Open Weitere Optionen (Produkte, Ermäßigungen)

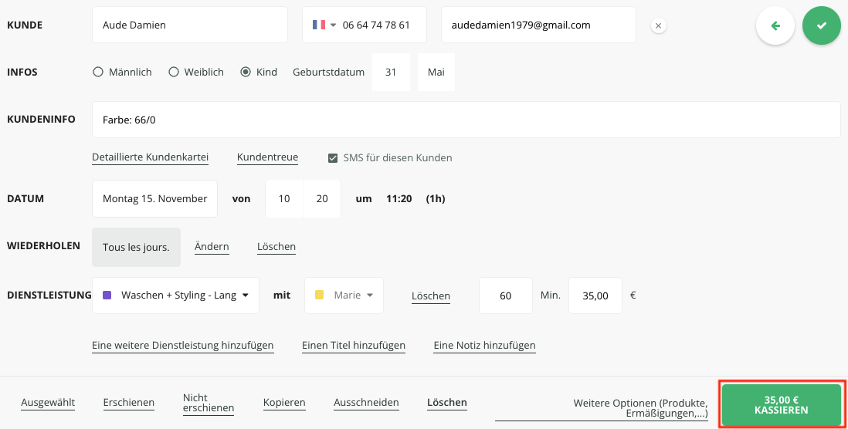(x=640, y=408)
